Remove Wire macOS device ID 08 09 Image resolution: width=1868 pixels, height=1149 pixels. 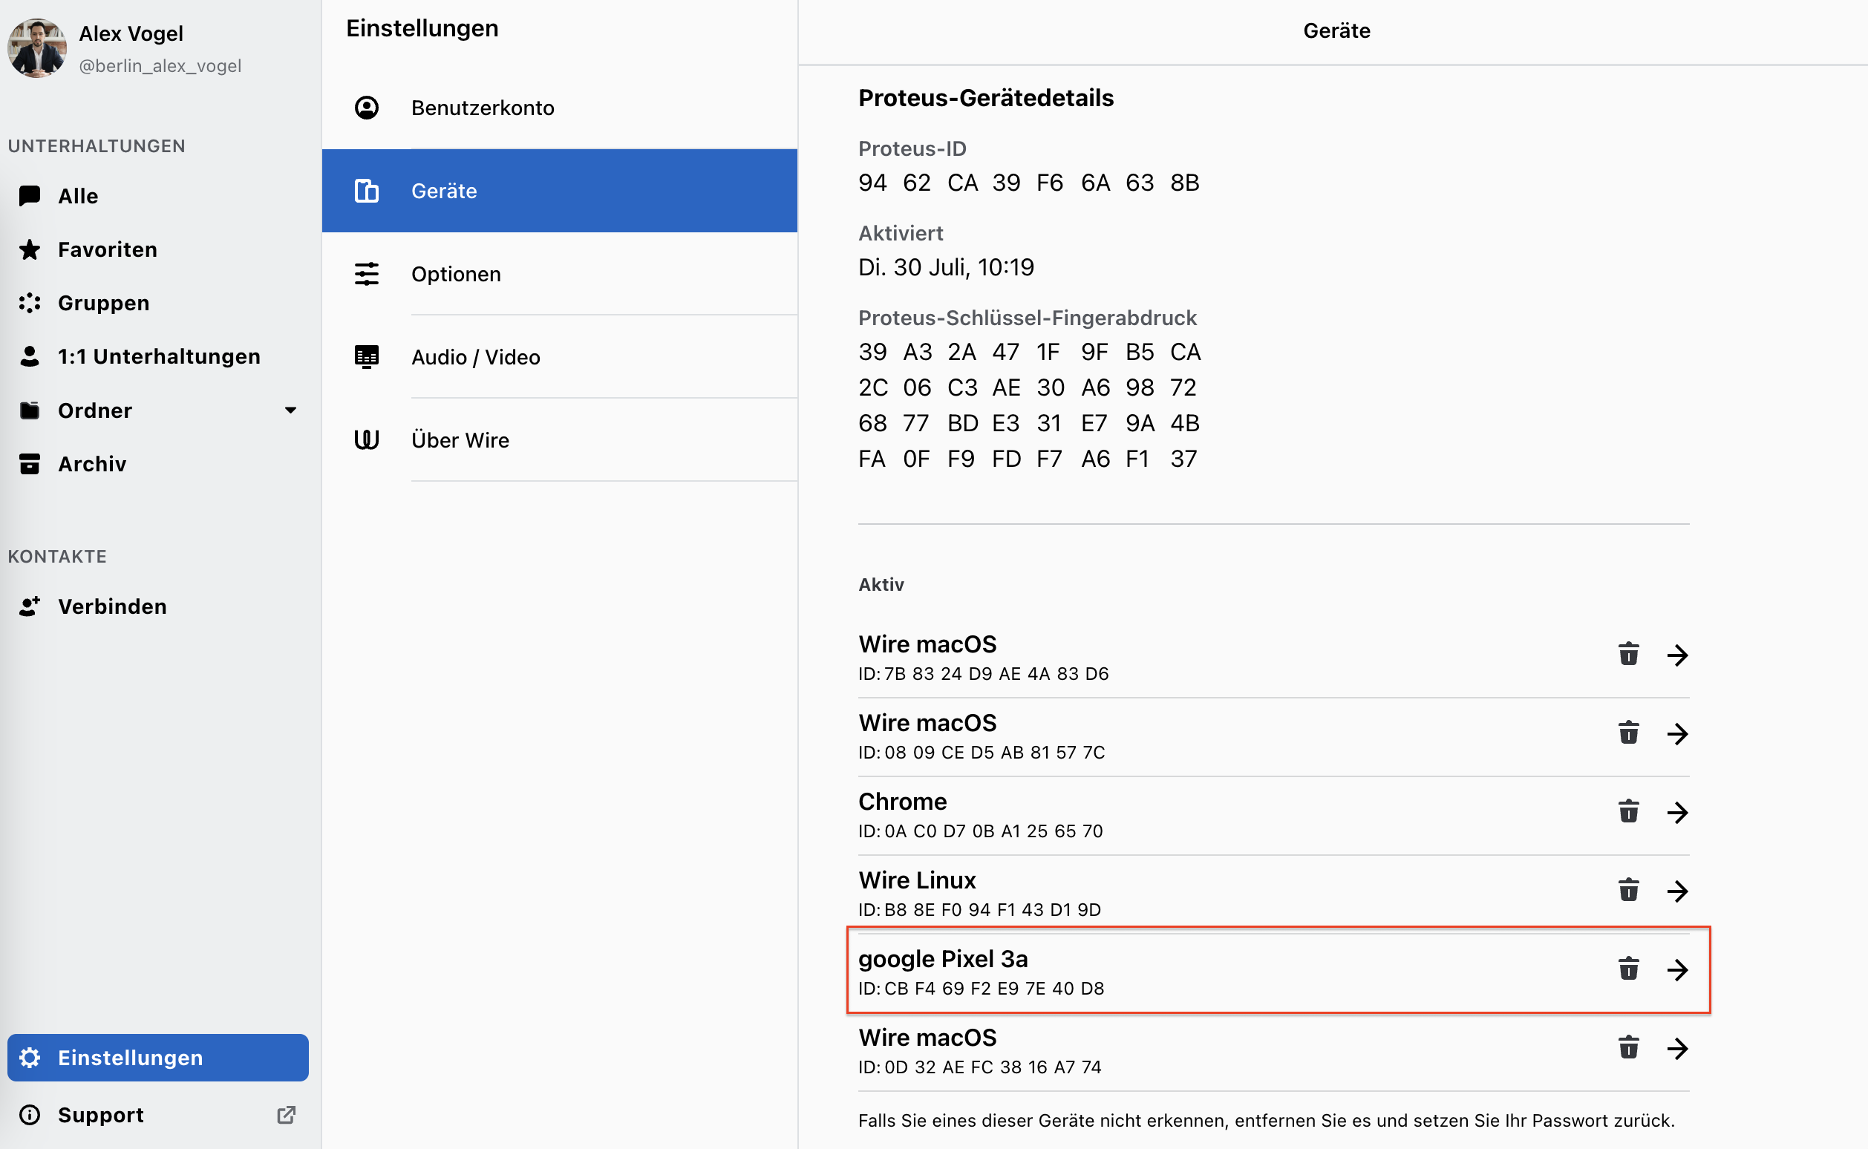click(x=1628, y=733)
